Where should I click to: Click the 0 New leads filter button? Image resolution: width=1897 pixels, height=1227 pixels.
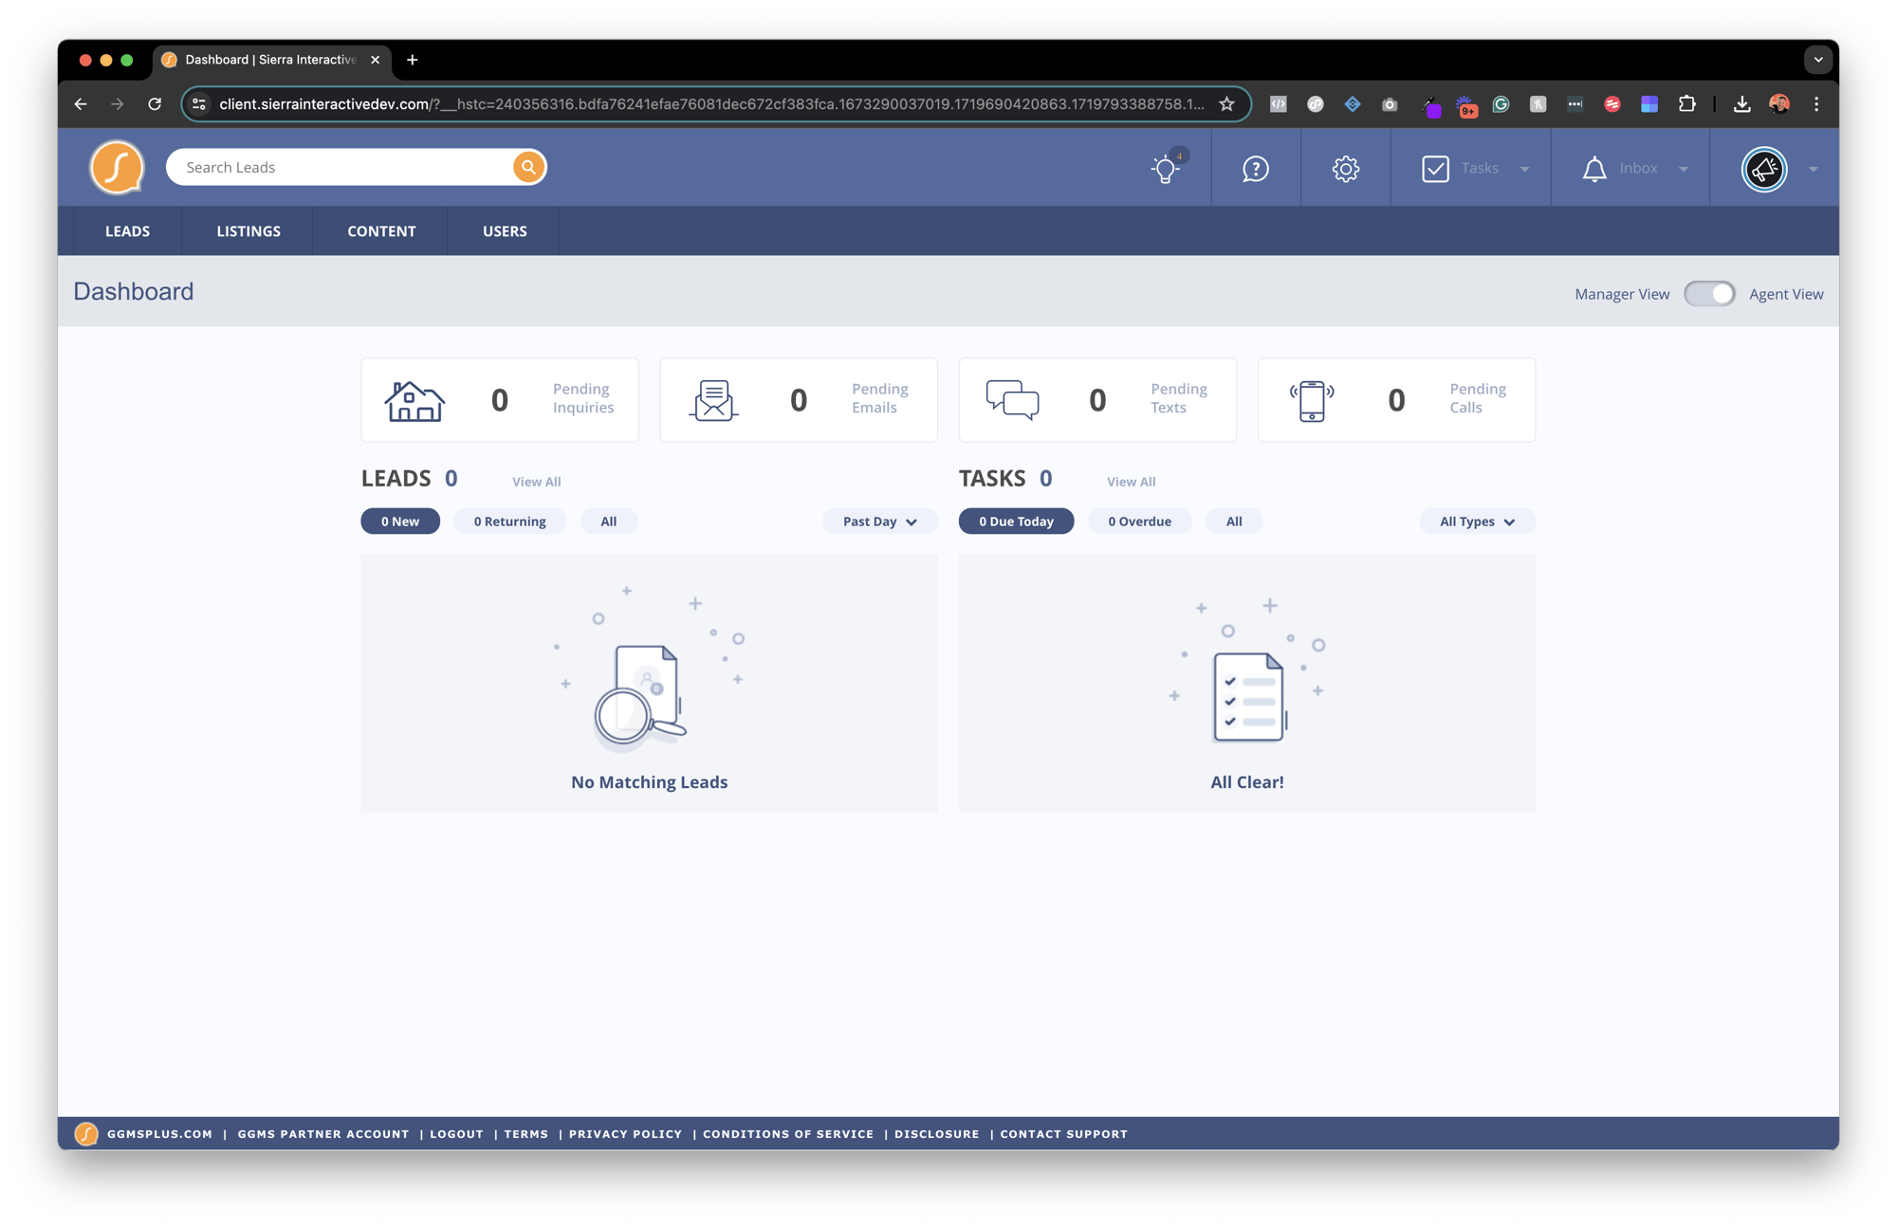pos(399,521)
